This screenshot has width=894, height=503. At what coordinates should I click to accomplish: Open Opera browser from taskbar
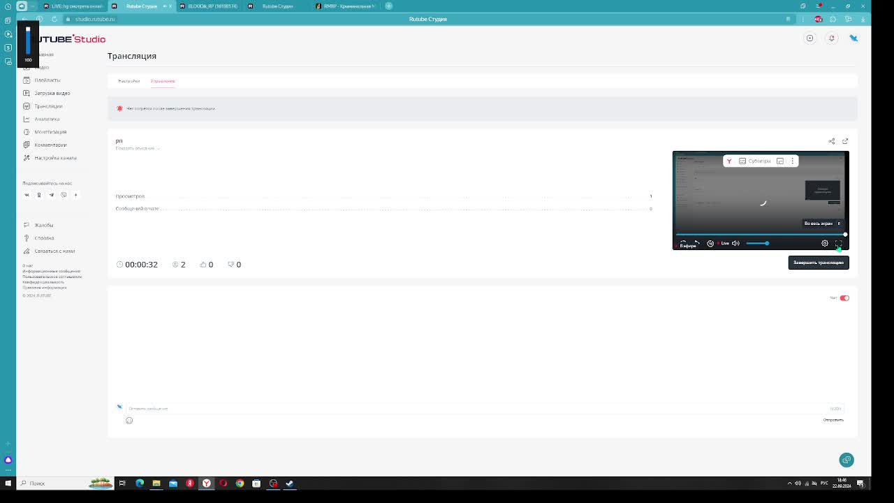point(223,483)
